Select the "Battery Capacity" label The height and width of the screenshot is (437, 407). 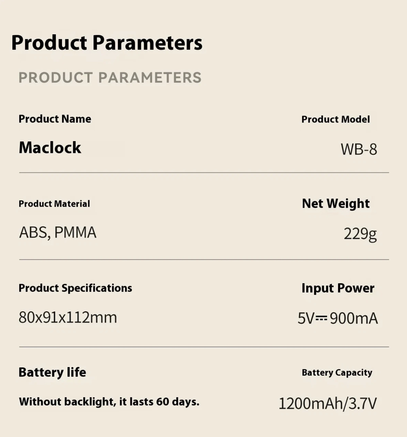click(x=337, y=373)
